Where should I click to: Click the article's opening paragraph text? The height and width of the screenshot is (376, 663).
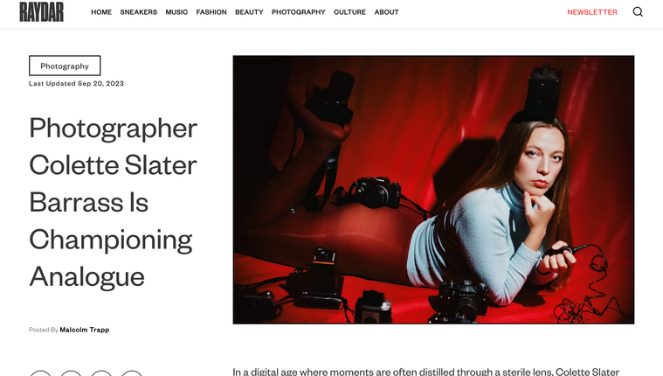[x=425, y=372]
